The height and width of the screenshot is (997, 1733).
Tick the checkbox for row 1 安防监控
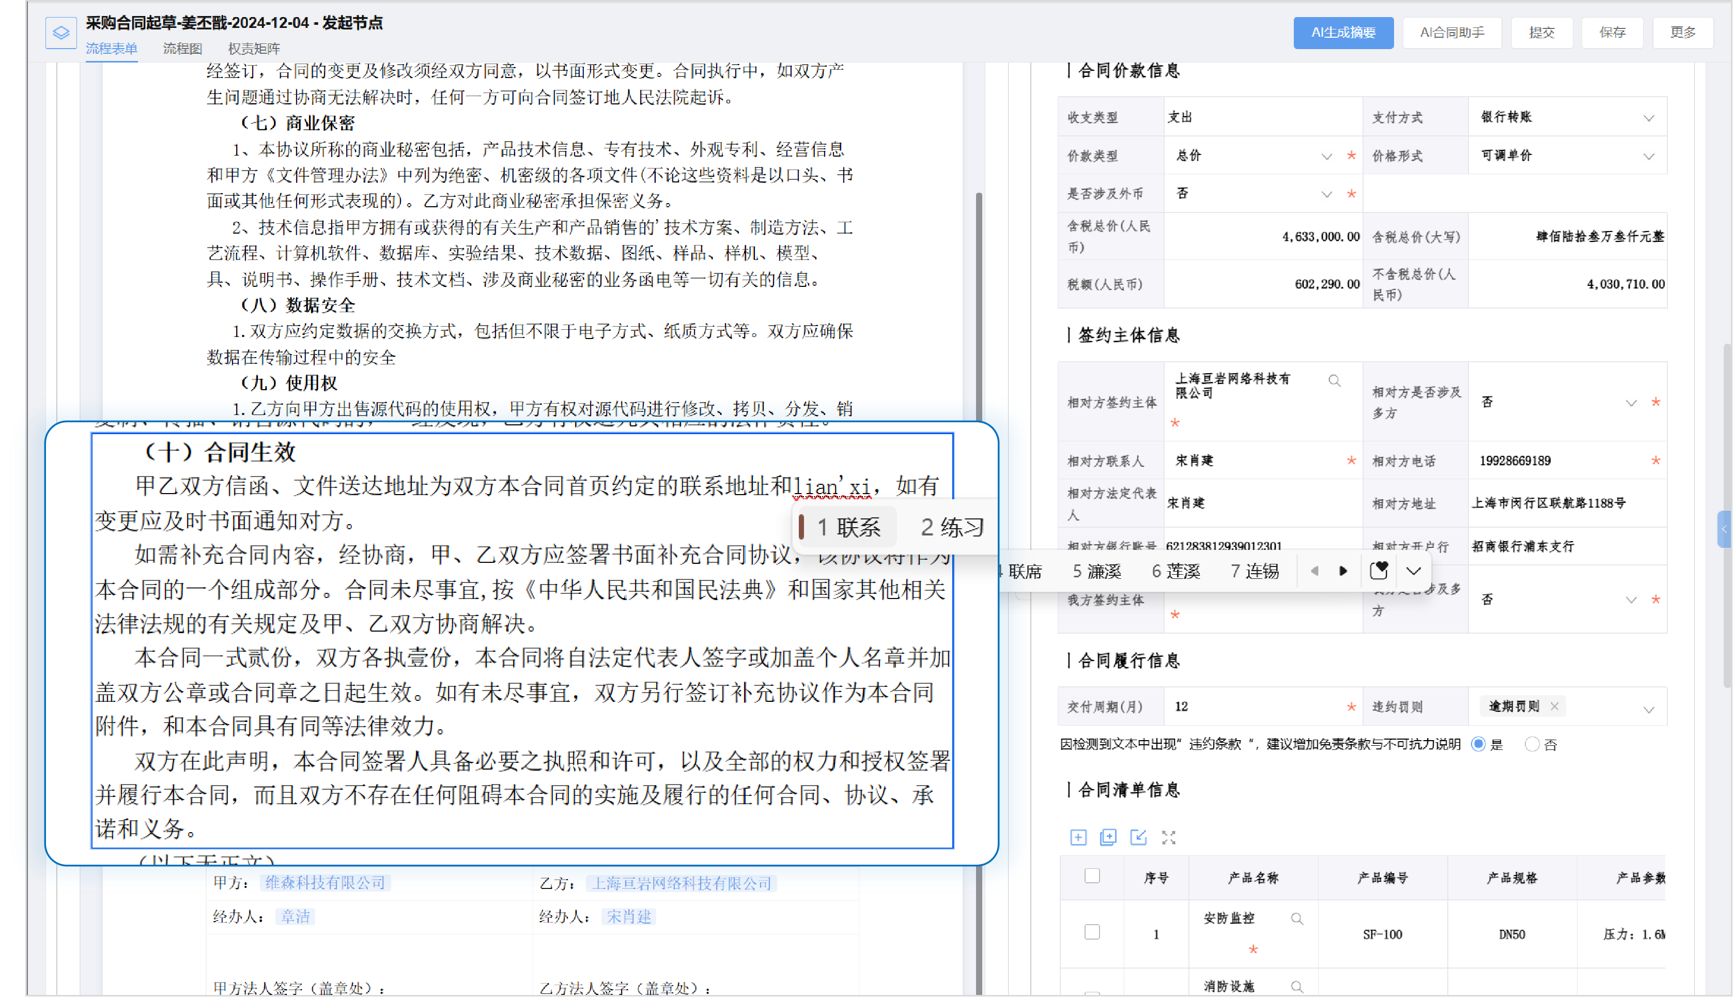1092,932
